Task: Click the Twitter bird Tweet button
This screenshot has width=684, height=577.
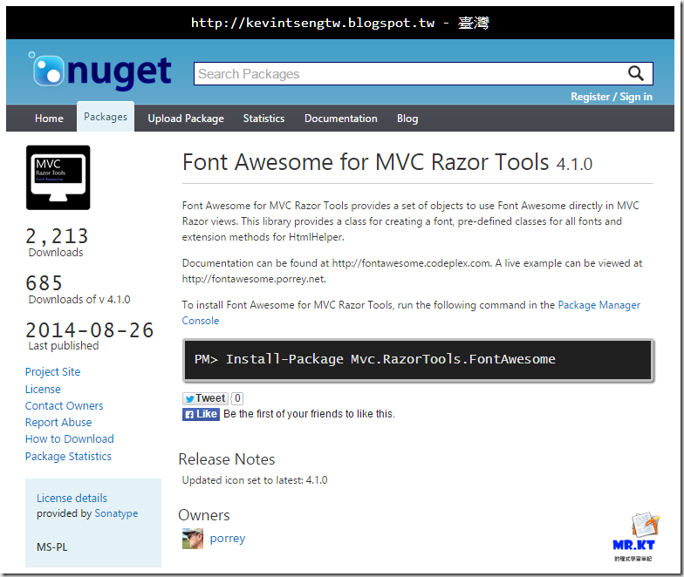Action: click(x=205, y=398)
